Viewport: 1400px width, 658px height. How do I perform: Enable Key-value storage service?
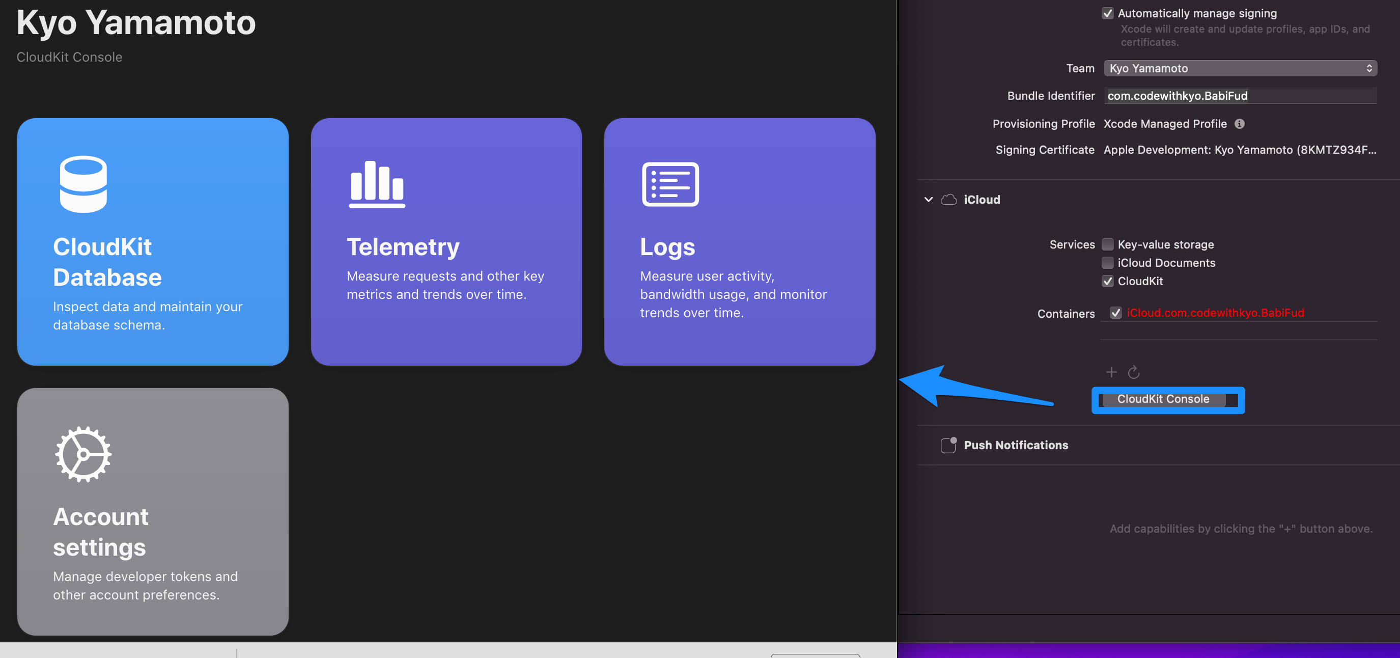click(1108, 244)
